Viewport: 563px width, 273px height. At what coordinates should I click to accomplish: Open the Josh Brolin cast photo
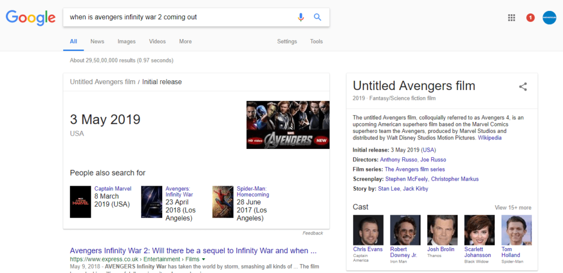(x=443, y=230)
